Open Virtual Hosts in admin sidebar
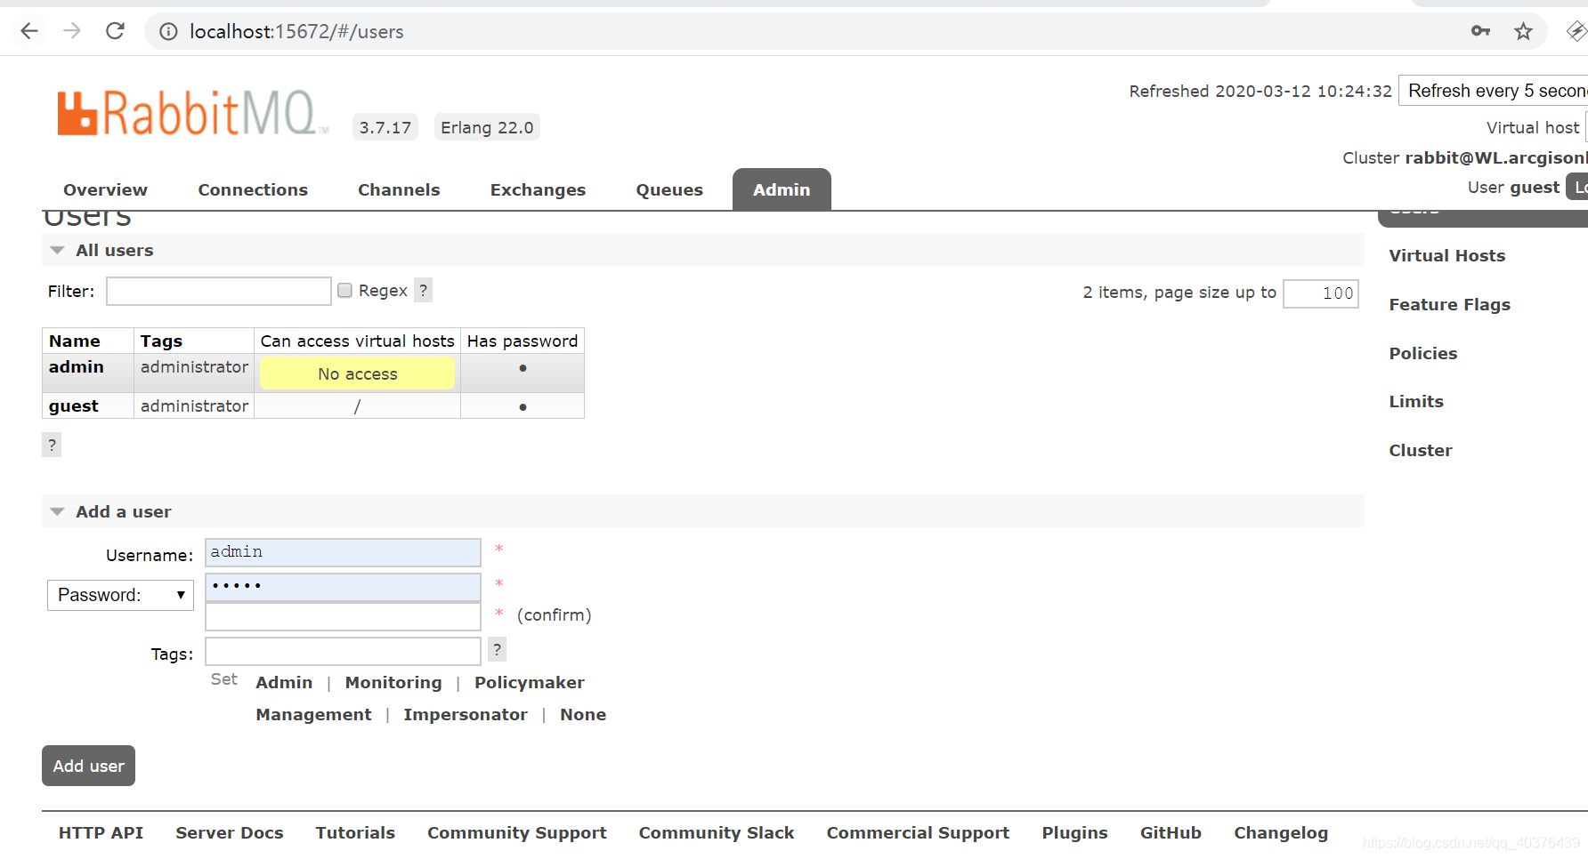Viewport: 1588px width, 859px height. 1447,255
